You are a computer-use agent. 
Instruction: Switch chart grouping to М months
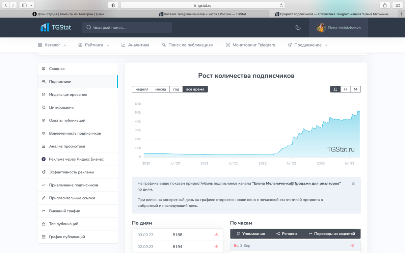tap(355, 89)
